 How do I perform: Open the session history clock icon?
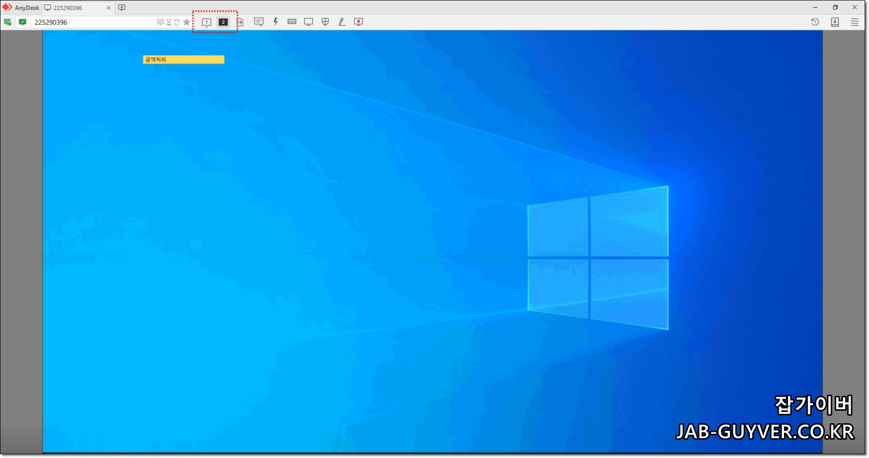tap(815, 22)
